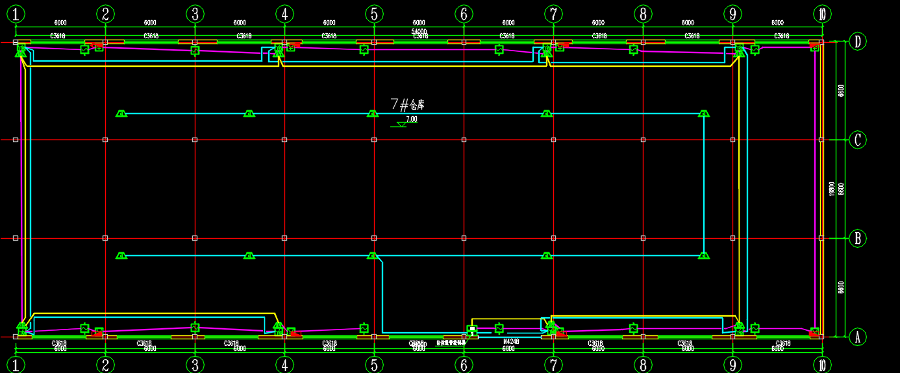
Task: Click the bottom grid bubble numbered 10
Action: pyautogui.click(x=822, y=365)
